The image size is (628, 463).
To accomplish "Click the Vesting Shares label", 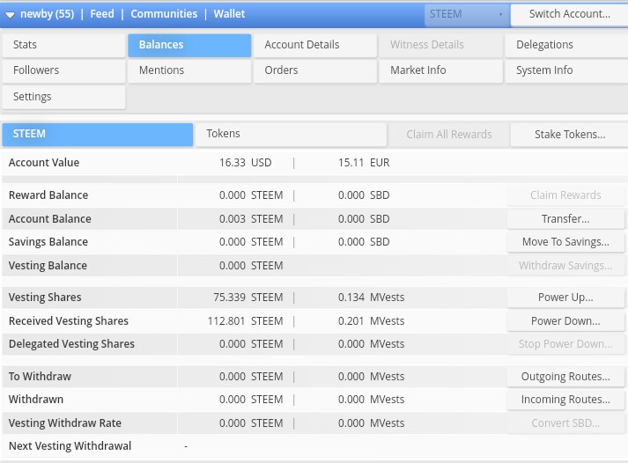I will 45,298.
